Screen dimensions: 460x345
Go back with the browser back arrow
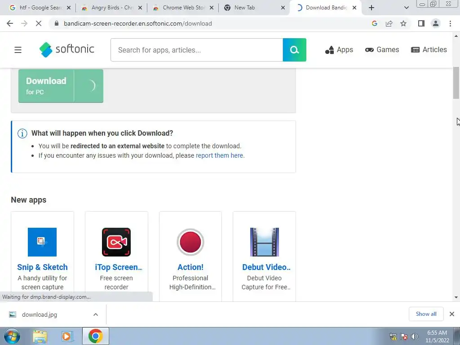pos(10,23)
